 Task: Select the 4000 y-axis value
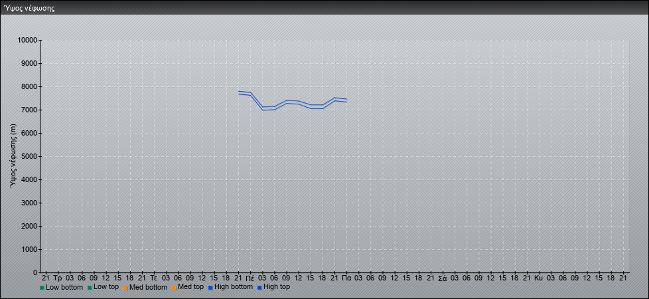tap(29, 179)
